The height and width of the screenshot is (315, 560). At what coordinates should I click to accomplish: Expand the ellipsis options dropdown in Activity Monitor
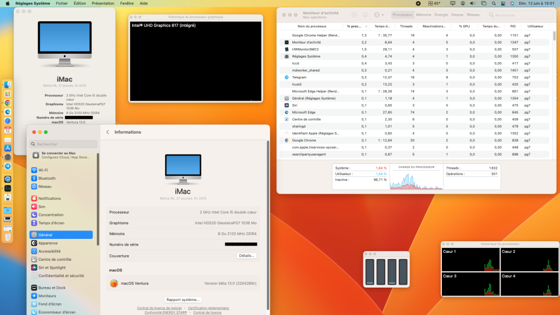point(379,15)
